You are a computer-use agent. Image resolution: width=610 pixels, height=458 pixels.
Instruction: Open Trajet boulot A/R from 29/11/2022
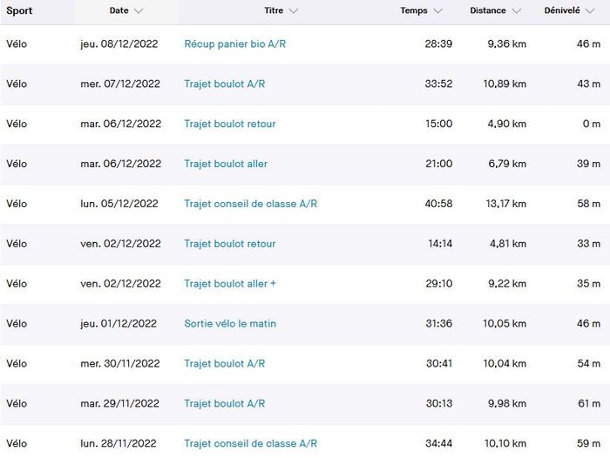pos(224,404)
